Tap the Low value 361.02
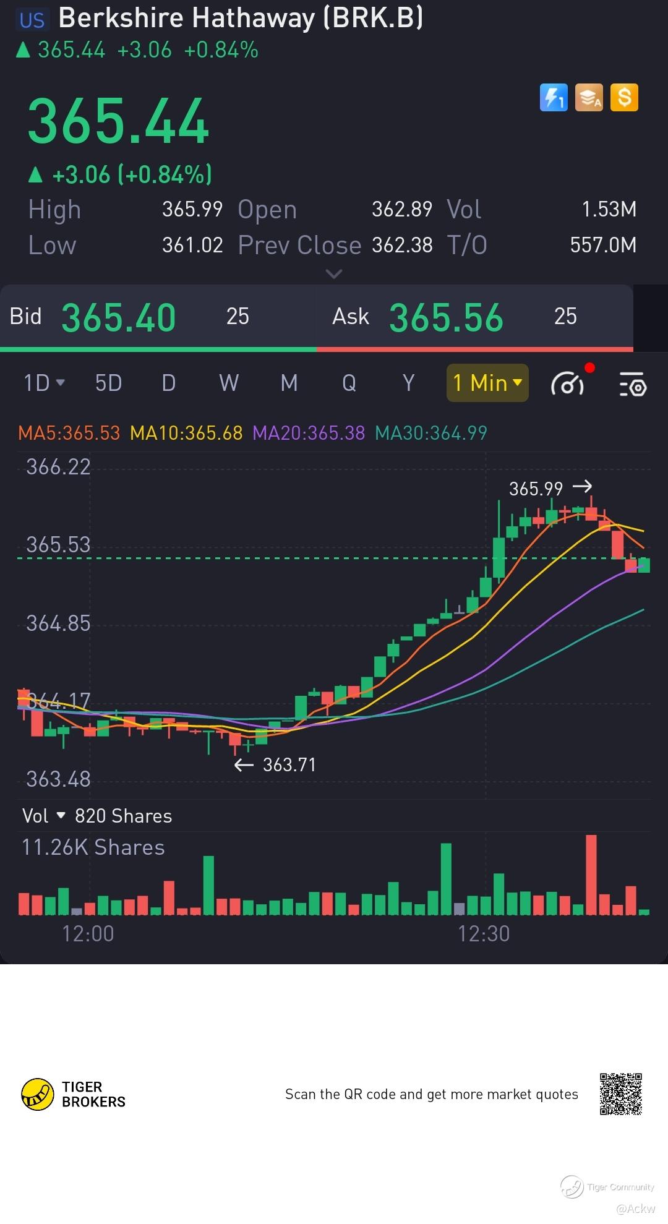Viewport: 668px width, 1224px height. click(192, 245)
